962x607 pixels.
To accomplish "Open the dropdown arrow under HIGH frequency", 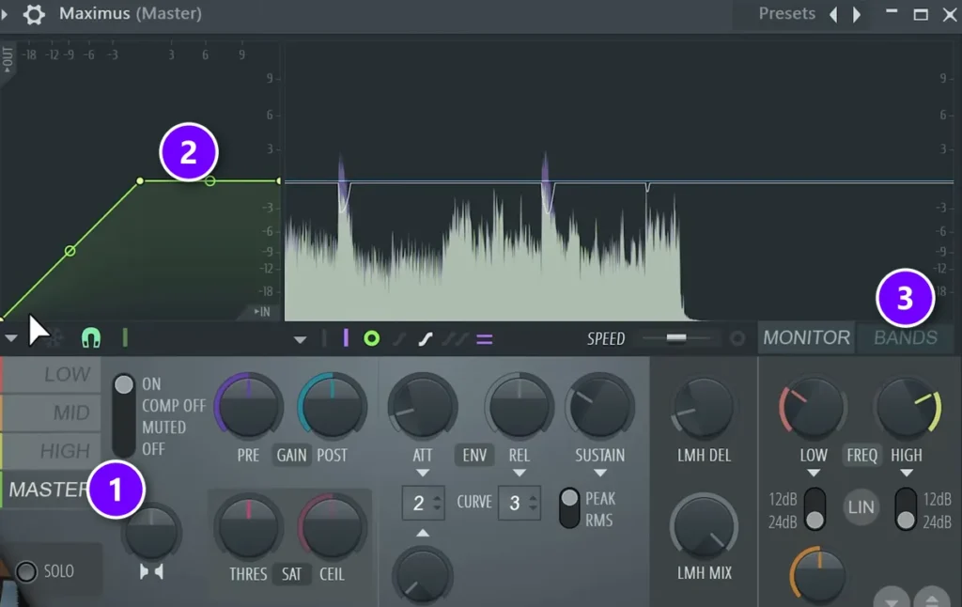I will tap(907, 474).
